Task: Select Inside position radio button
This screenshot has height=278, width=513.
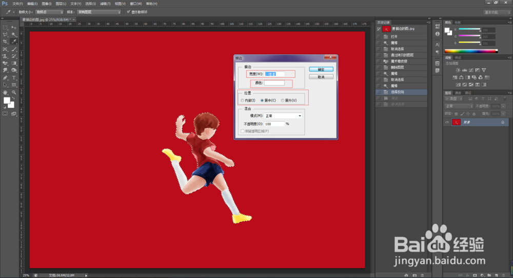Action: click(x=243, y=101)
